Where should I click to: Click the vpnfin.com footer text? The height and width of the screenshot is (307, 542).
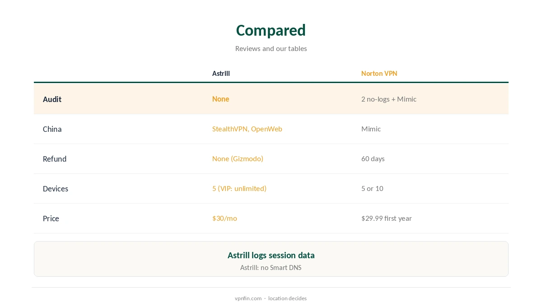click(248, 298)
